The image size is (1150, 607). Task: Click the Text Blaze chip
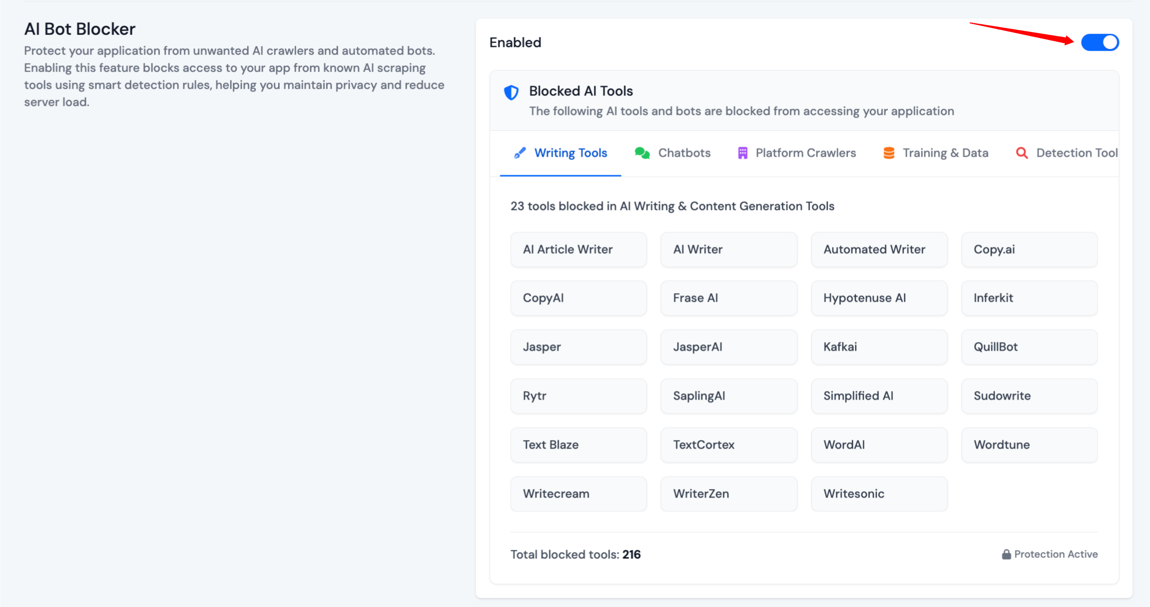pyautogui.click(x=578, y=445)
